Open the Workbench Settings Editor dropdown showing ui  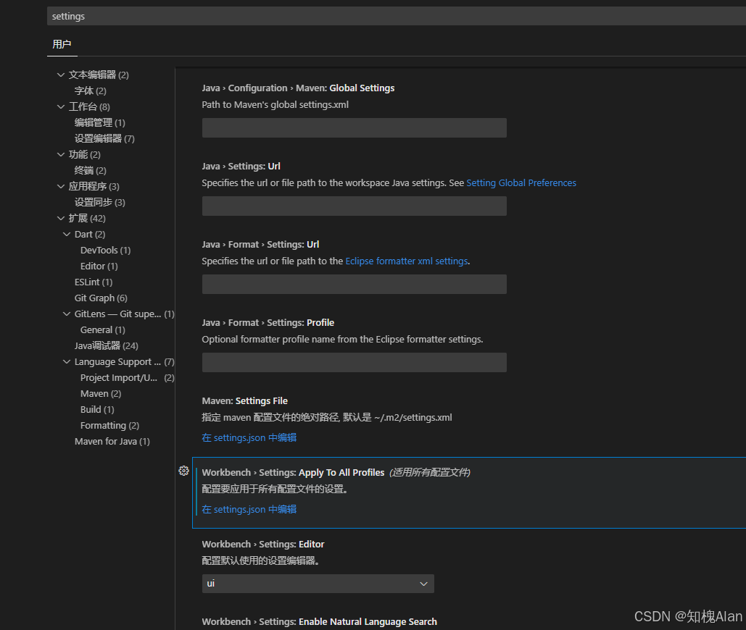[318, 583]
